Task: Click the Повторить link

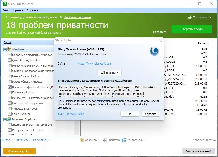Action: pyautogui.click(x=160, y=32)
